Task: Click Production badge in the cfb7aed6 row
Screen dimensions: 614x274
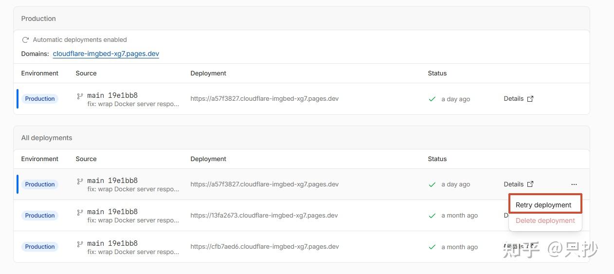Action: [40, 247]
